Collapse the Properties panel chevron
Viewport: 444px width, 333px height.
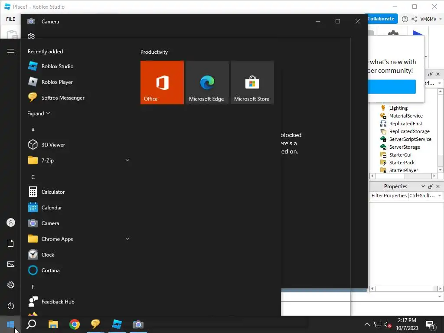[x=423, y=186]
